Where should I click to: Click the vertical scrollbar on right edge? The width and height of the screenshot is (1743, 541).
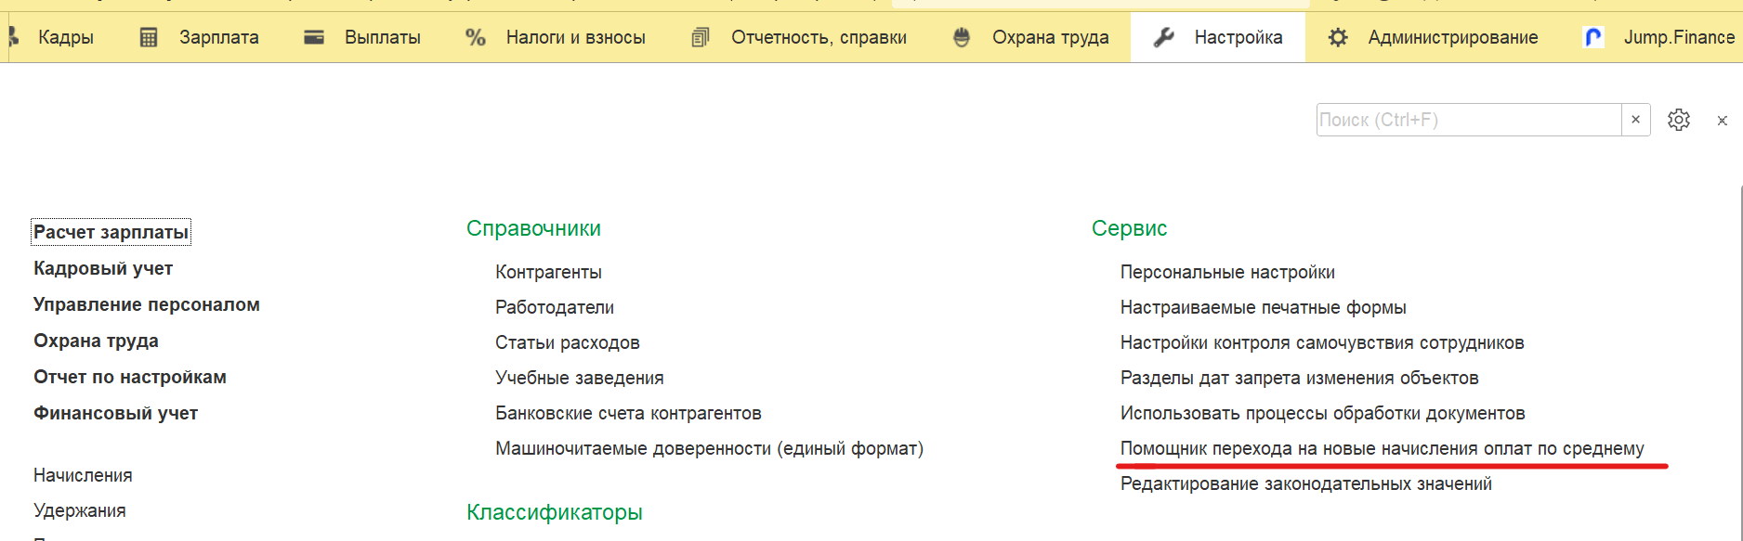pyautogui.click(x=1739, y=362)
